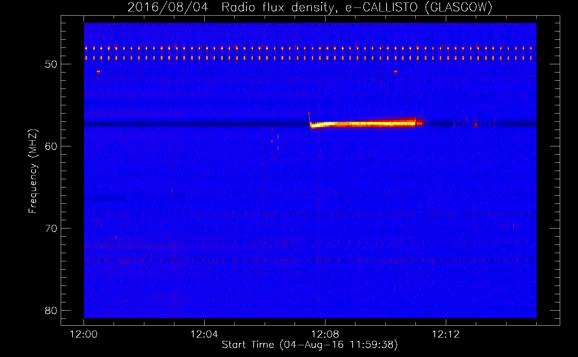Image resolution: width=578 pixels, height=357 pixels.
Task: Click the orange spot at 51 MHz near 12:10
Action: tap(395, 72)
